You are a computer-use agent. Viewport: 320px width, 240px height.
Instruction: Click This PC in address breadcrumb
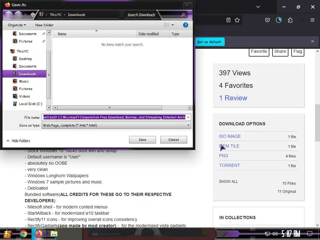click(x=56, y=15)
